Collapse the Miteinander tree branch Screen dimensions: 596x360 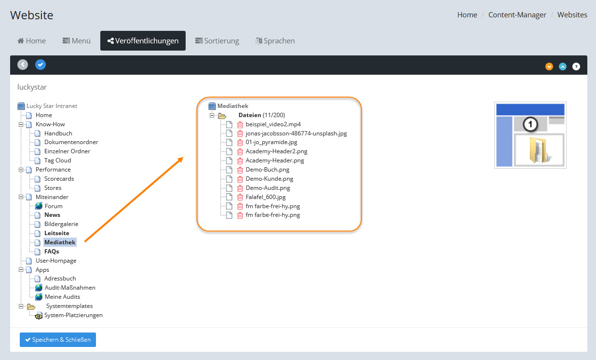tap(21, 197)
